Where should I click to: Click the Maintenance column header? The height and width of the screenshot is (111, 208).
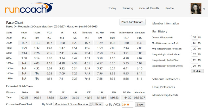click(x=126, y=32)
